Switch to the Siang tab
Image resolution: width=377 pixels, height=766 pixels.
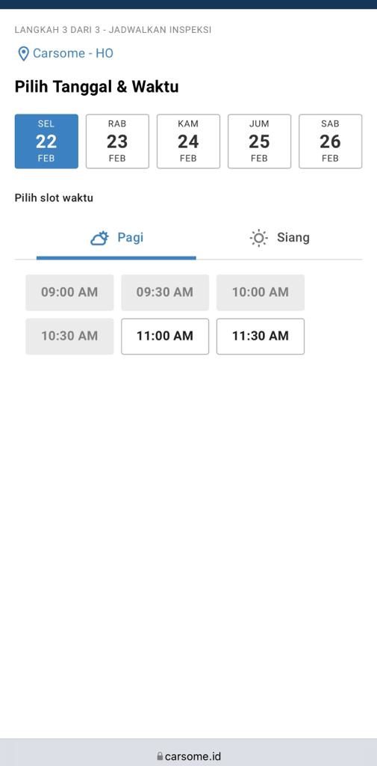coord(279,239)
